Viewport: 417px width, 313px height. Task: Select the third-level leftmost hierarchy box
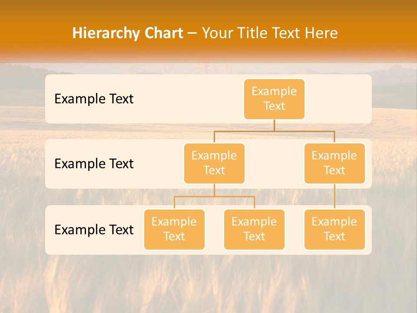[174, 229]
